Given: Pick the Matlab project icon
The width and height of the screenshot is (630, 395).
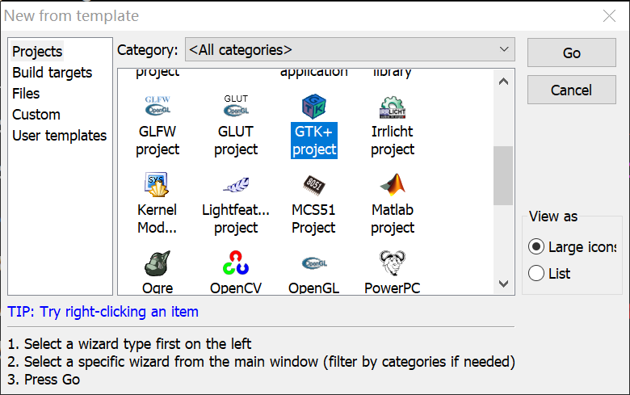Looking at the screenshot, I should click(393, 185).
